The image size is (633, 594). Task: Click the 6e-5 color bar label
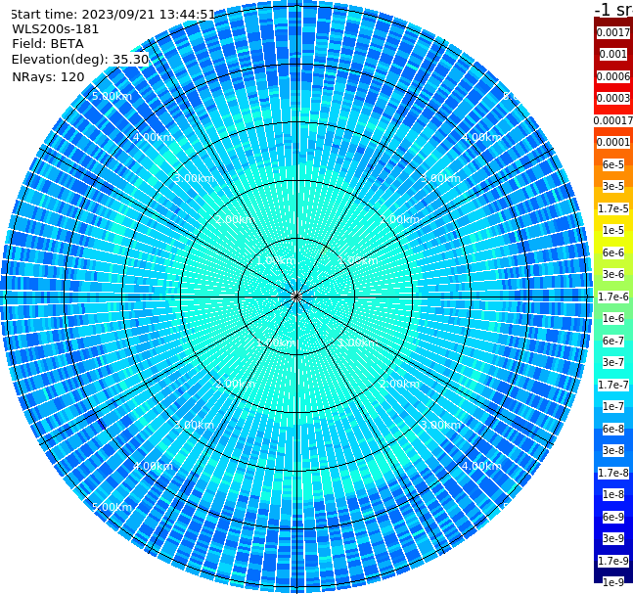point(613,164)
